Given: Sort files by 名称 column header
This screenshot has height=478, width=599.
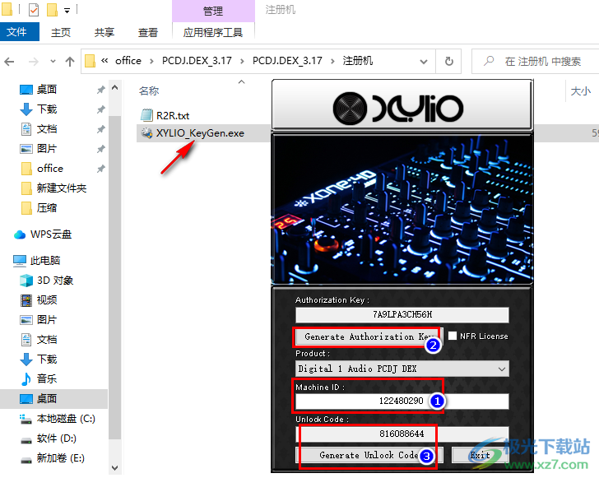Looking at the screenshot, I should (x=149, y=91).
